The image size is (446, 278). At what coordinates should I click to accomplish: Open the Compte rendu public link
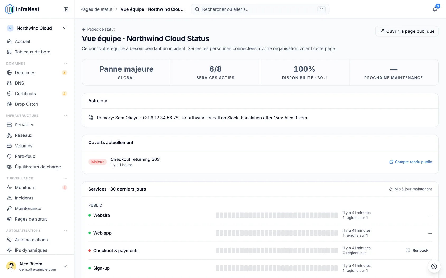tap(411, 162)
